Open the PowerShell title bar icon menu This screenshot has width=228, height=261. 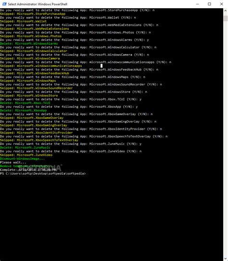click(4, 4)
